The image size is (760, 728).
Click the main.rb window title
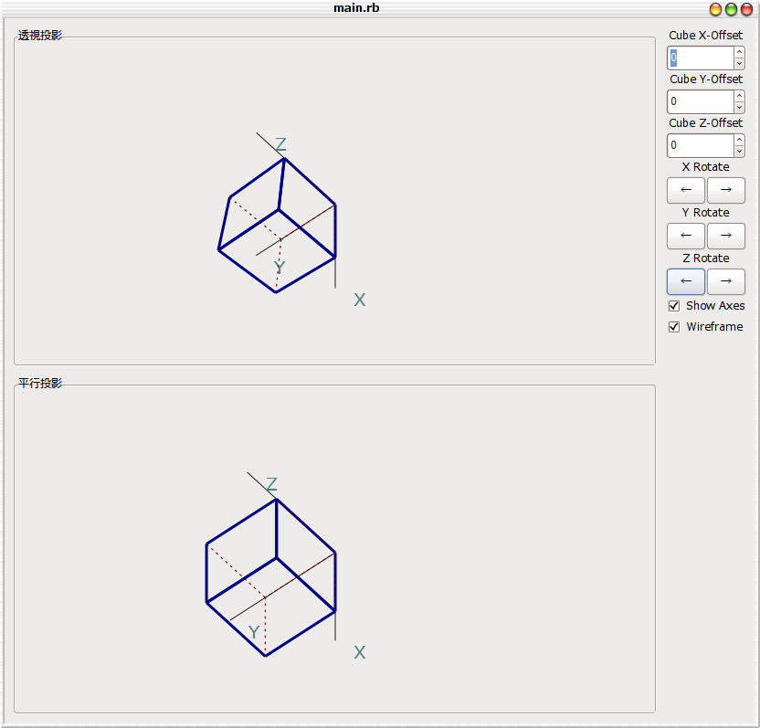356,7
